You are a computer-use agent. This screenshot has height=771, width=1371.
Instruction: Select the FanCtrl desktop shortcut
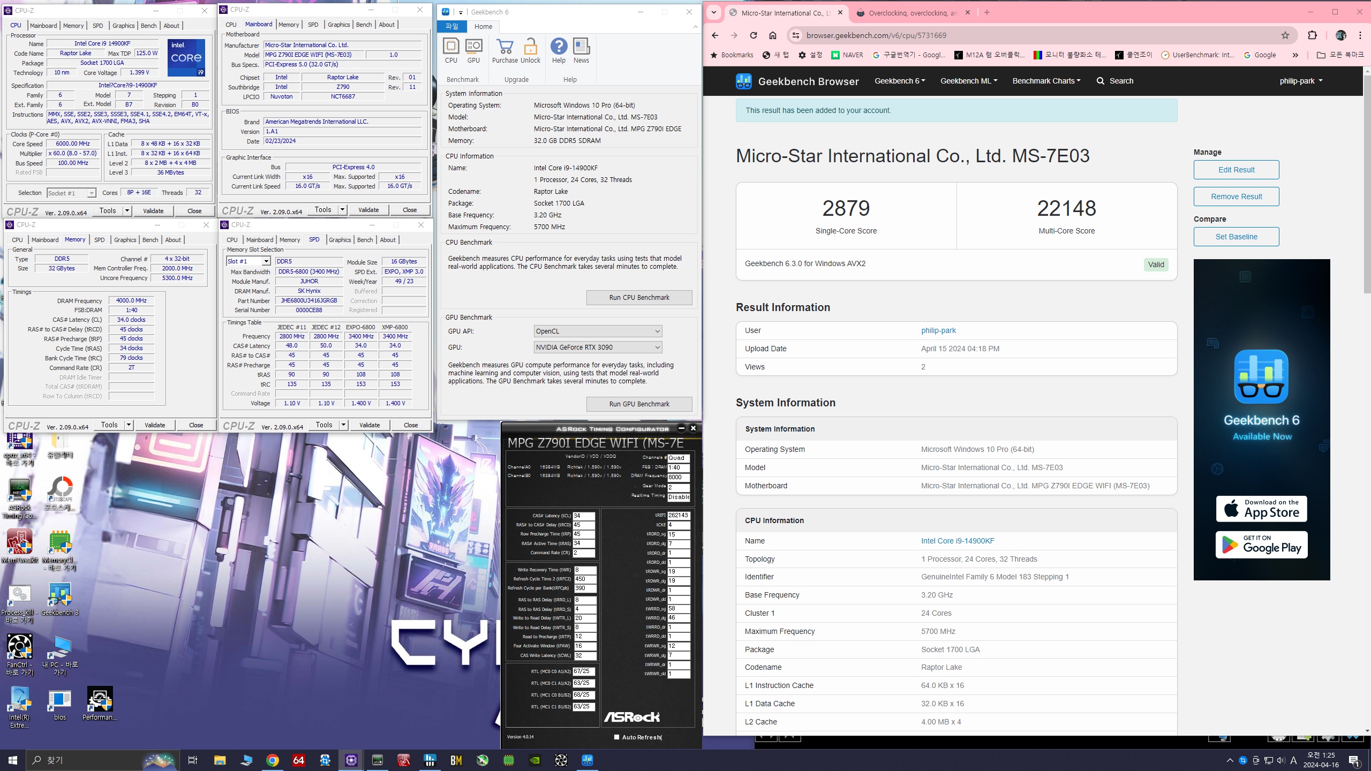pos(20,654)
